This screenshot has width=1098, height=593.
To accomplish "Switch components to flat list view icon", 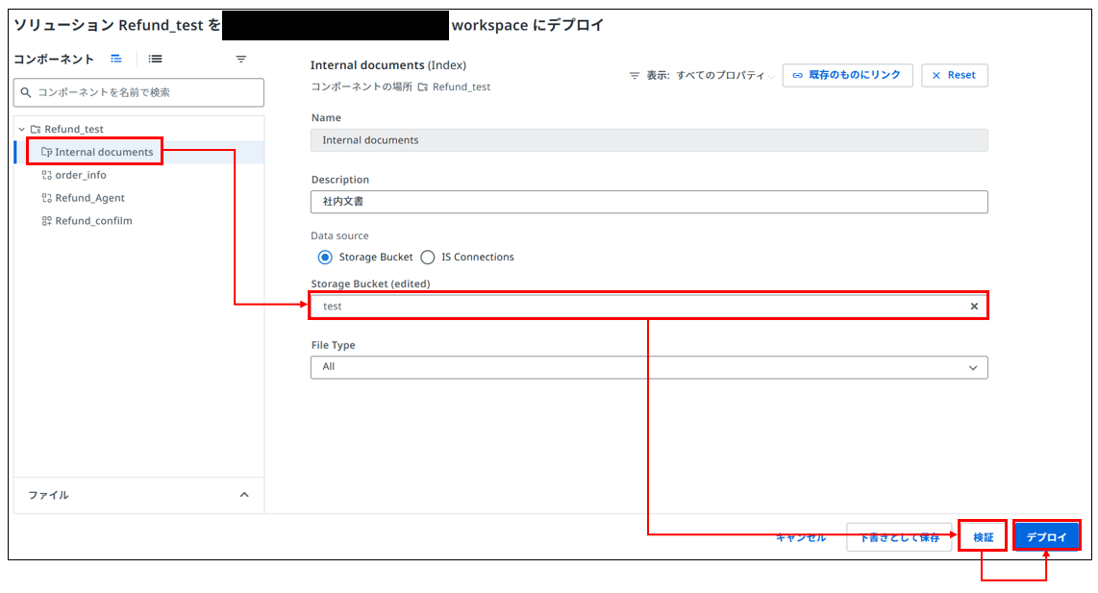I will [156, 59].
